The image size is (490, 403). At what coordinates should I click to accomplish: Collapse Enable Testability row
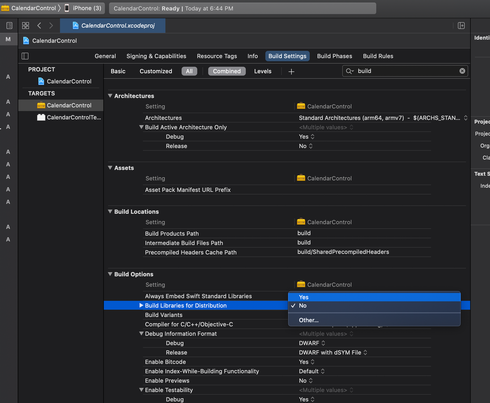coord(141,390)
